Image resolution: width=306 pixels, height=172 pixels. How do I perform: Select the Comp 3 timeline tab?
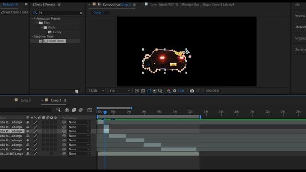56,100
